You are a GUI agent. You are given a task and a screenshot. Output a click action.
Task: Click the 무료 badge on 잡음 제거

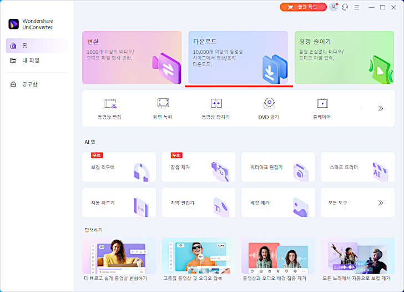click(x=176, y=155)
